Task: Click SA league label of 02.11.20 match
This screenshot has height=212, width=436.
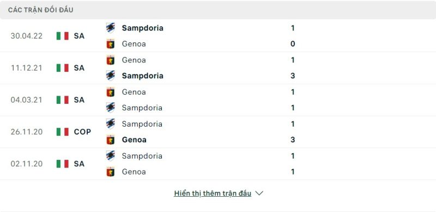Action: tap(79, 164)
